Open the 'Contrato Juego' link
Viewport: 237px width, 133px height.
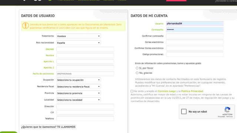click(x=167, y=91)
